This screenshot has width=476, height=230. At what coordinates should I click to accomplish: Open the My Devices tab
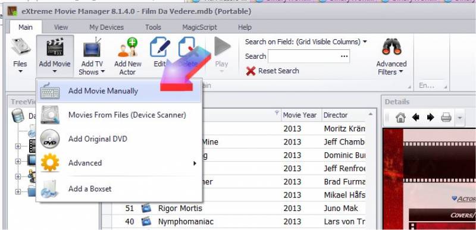107,27
